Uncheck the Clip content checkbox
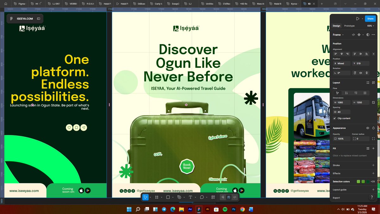The height and width of the screenshot is (214, 380). coord(335,118)
